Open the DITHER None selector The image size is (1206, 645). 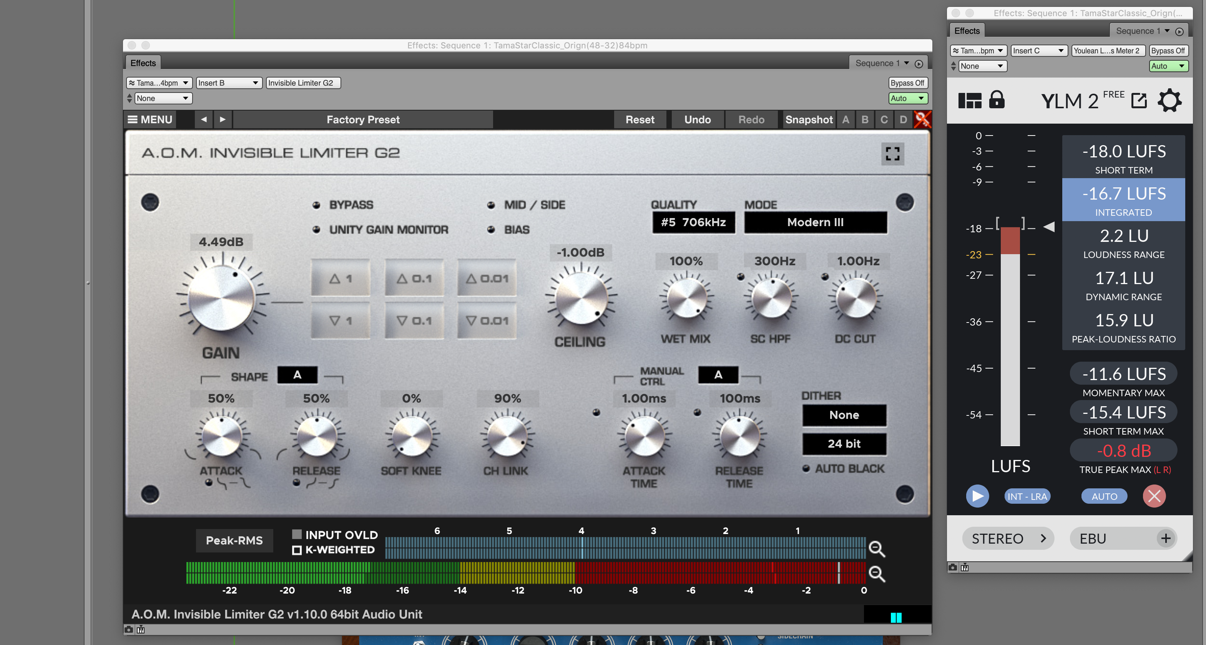844,415
